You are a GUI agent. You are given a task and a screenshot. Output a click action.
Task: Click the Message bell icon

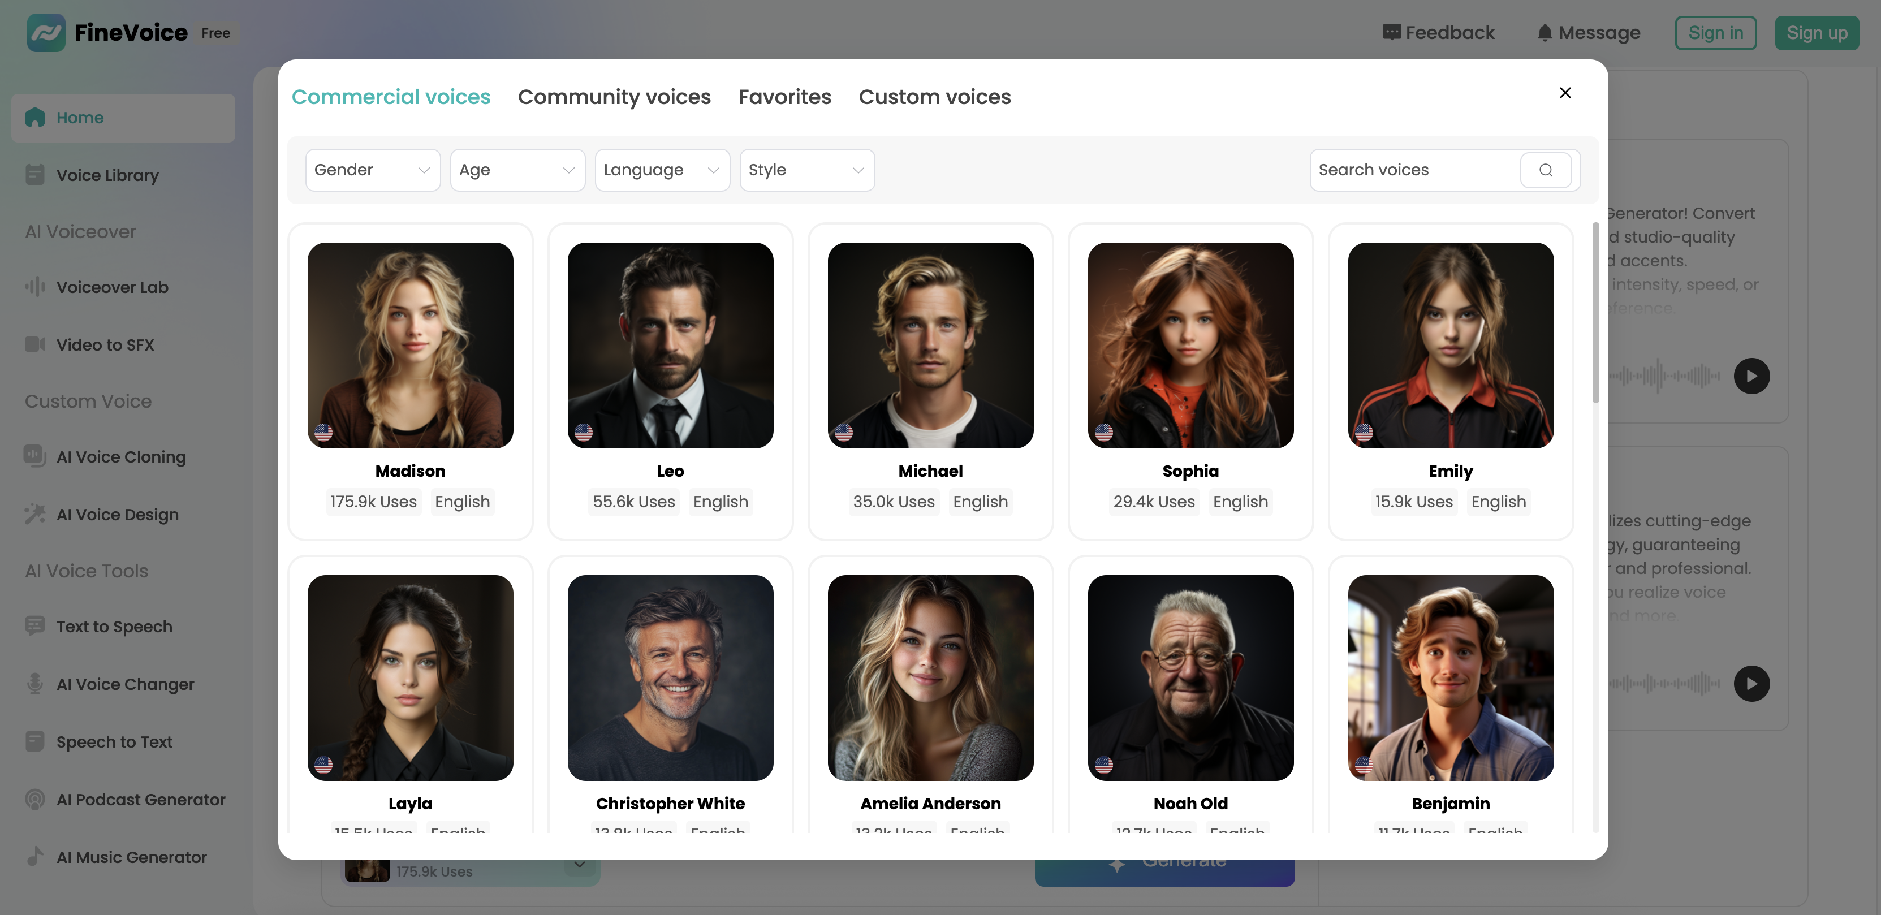[1545, 33]
